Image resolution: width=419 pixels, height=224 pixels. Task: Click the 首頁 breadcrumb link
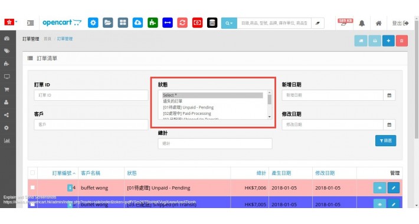(47, 39)
